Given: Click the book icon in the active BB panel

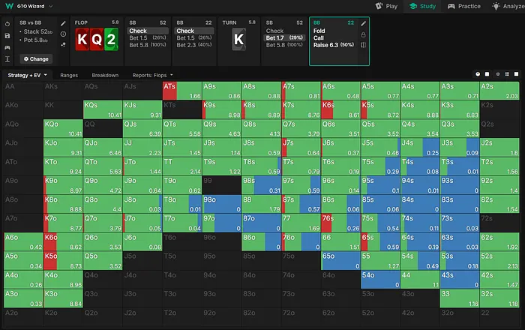Looking at the screenshot, I should [364, 45].
